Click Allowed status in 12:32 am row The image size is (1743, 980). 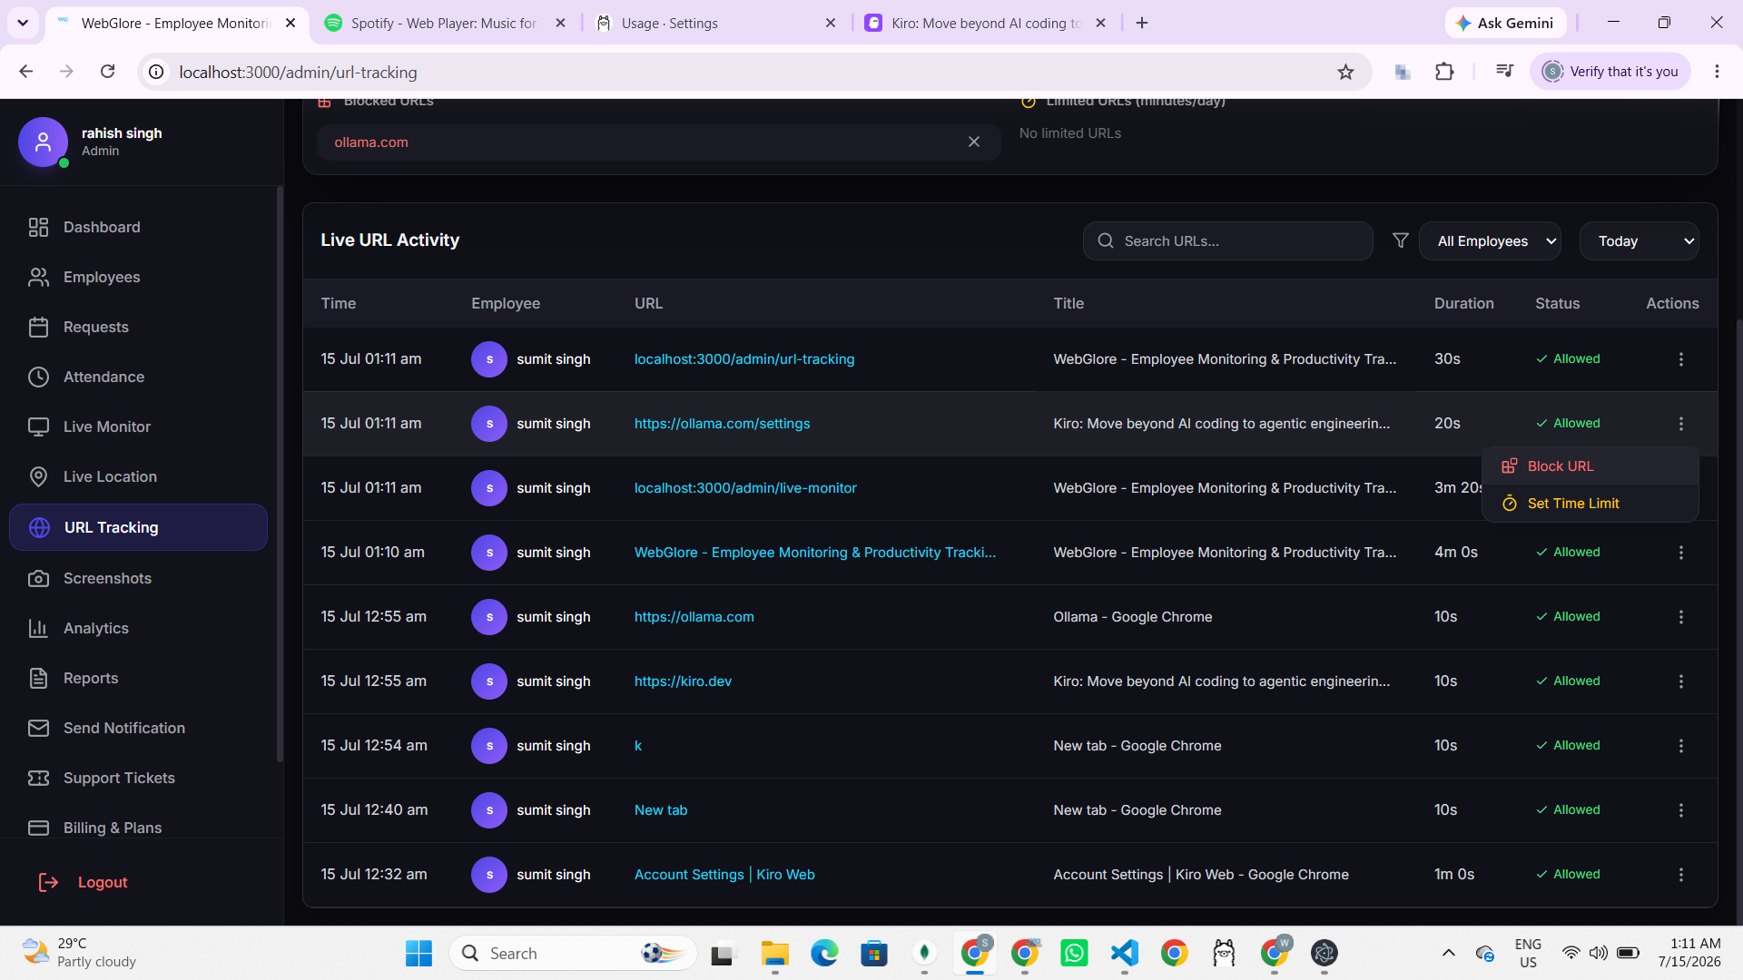pyautogui.click(x=1568, y=875)
